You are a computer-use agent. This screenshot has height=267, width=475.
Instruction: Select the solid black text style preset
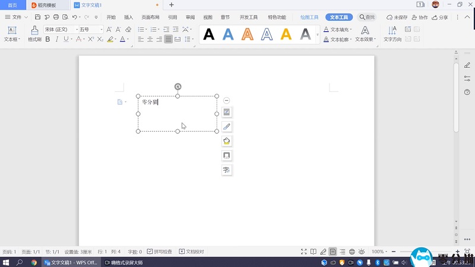tap(208, 34)
